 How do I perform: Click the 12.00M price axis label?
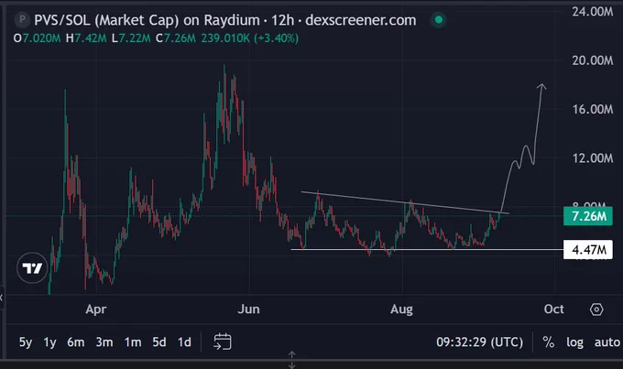593,158
